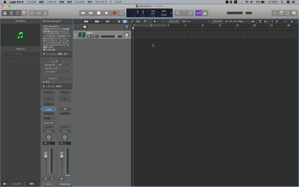Enable the metronome click icon
299x187 pixels.
206,13
